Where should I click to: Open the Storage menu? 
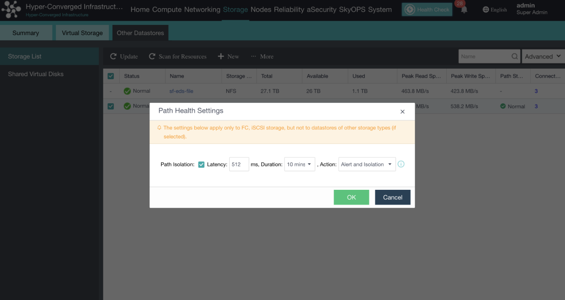coord(235,9)
